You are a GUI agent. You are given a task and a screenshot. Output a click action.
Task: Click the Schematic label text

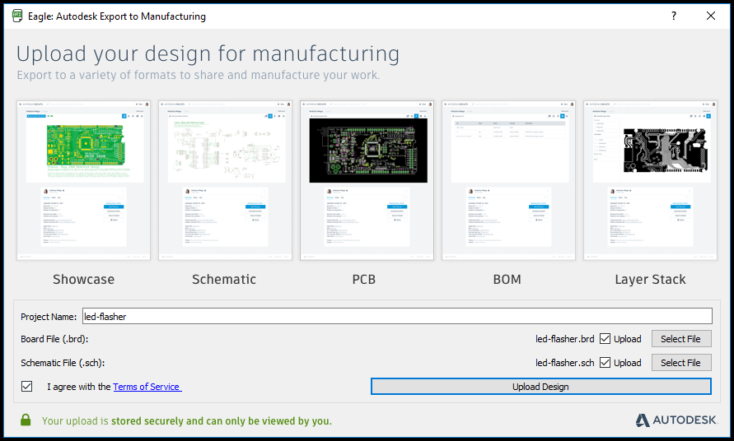coord(224,279)
